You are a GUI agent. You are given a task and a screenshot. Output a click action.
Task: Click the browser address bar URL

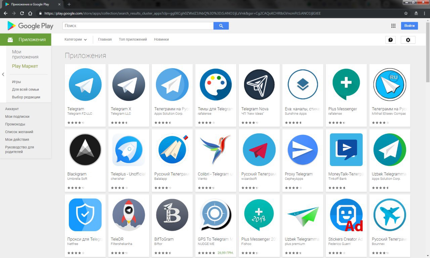(182, 13)
